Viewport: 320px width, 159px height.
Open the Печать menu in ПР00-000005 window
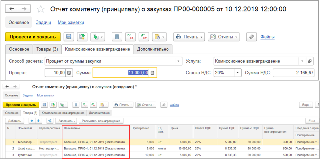click(x=189, y=37)
